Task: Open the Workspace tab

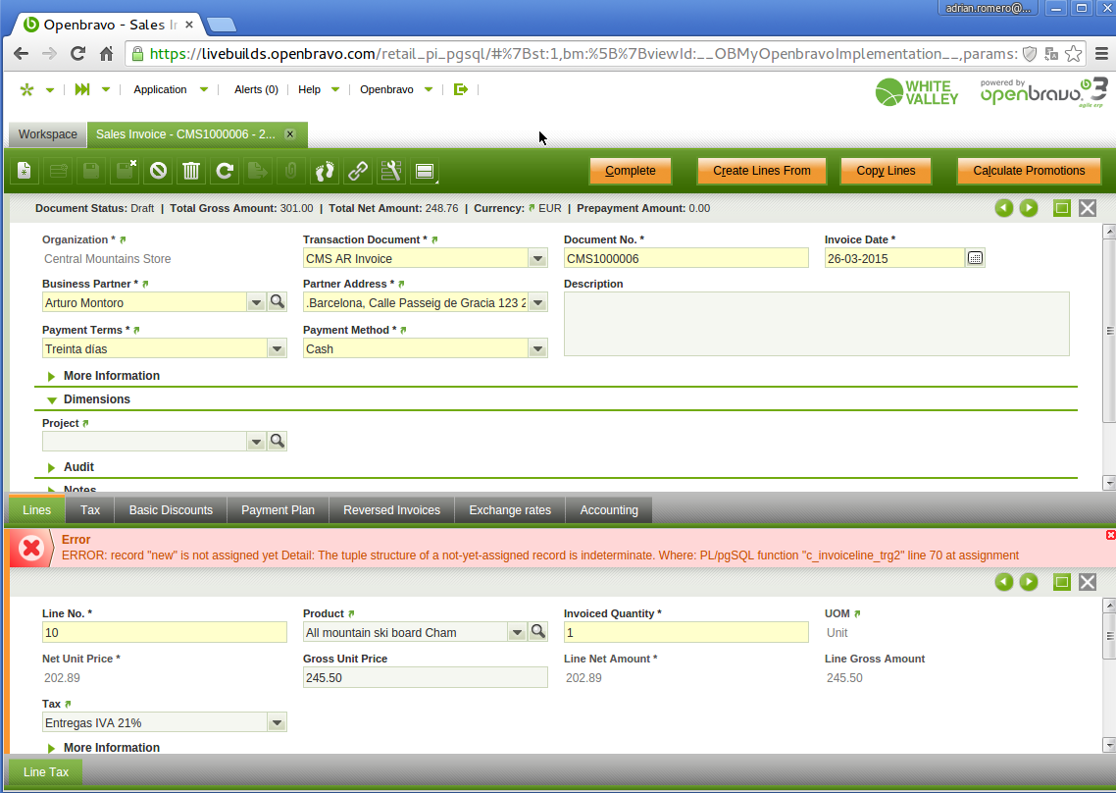Action: pos(47,134)
